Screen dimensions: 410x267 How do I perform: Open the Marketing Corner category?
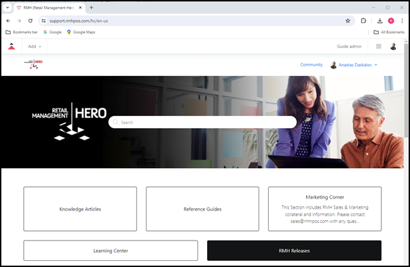[324, 209]
